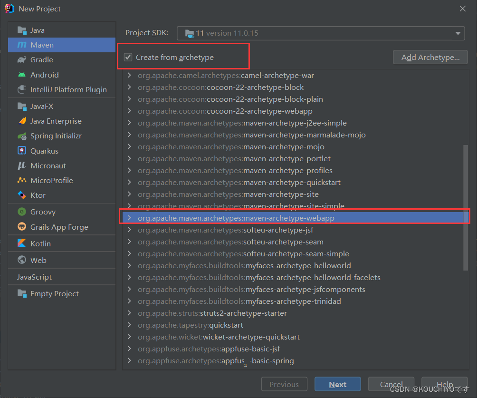This screenshot has height=398, width=477.
Task: Click the IntelliJ logo in title bar
Action: point(9,9)
